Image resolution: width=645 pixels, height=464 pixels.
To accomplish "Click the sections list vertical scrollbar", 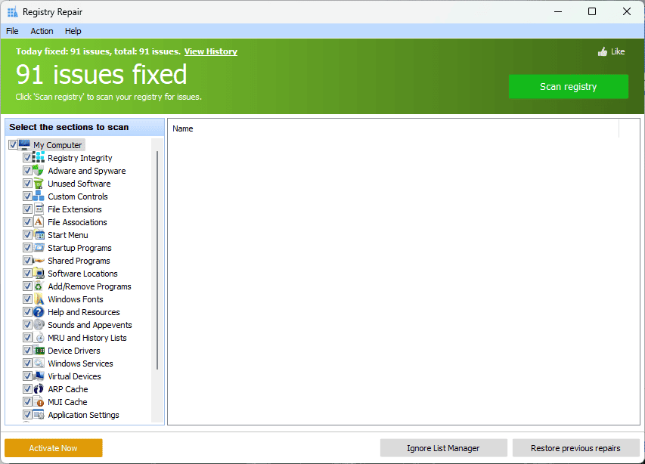I will pyautogui.click(x=157, y=260).
